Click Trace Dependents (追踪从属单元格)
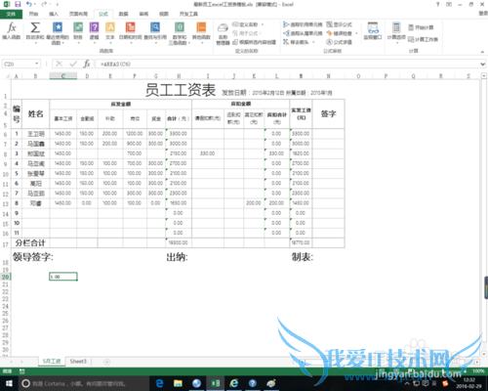 303,33
